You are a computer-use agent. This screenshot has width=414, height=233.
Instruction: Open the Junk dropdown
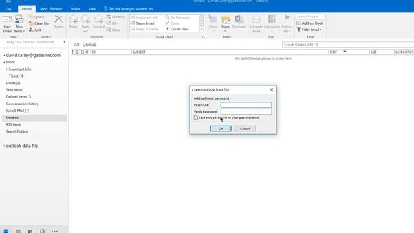[x=36, y=30]
